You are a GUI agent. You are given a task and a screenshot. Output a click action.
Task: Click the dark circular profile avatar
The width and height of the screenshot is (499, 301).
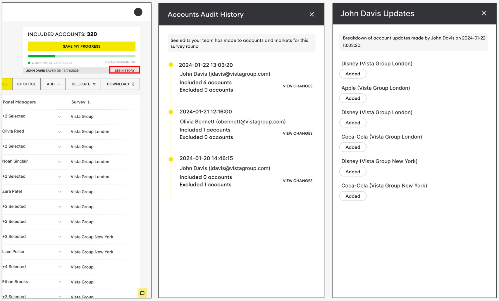[x=138, y=12]
